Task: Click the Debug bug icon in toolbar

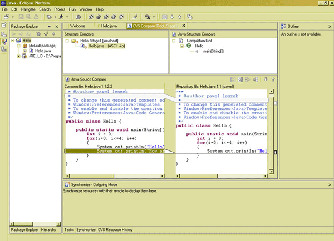Action: click(x=49, y=17)
